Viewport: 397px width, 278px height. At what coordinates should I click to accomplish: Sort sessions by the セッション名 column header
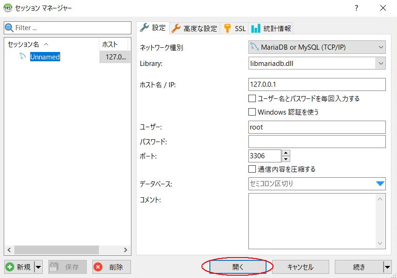[52, 44]
